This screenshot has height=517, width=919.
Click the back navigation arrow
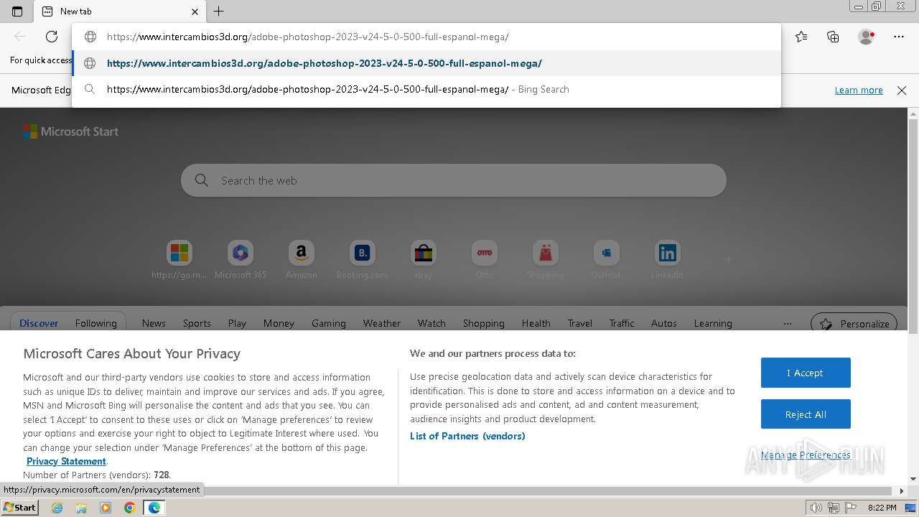coord(20,37)
